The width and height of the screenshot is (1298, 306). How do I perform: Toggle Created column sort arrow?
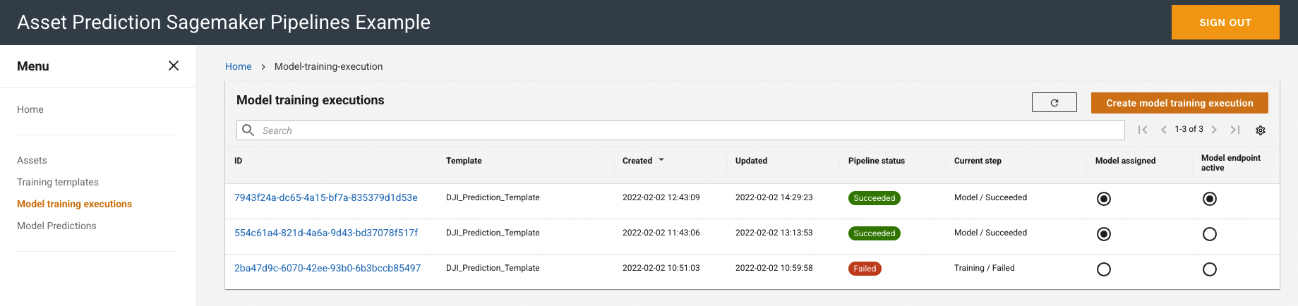(x=661, y=160)
